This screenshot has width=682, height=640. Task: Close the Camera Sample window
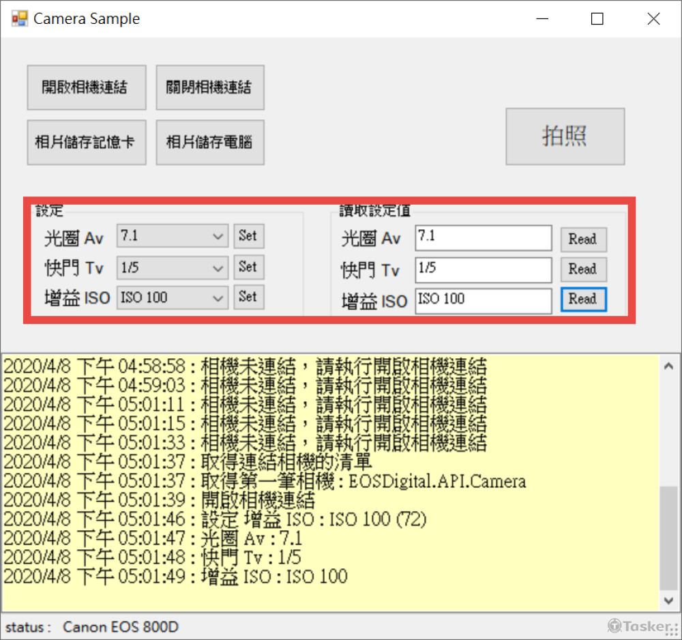coord(654,18)
